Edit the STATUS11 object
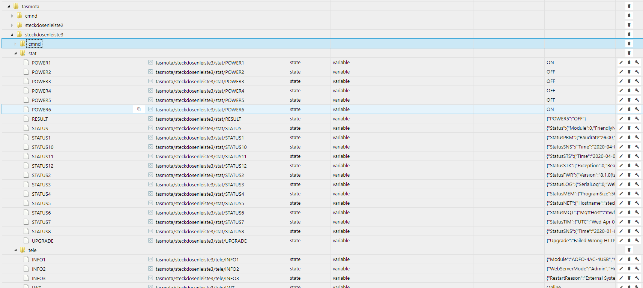 621,156
